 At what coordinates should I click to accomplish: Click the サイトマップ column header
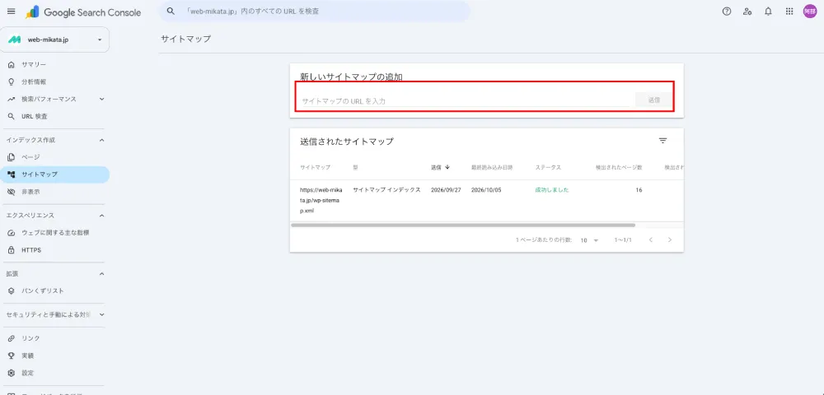[316, 167]
